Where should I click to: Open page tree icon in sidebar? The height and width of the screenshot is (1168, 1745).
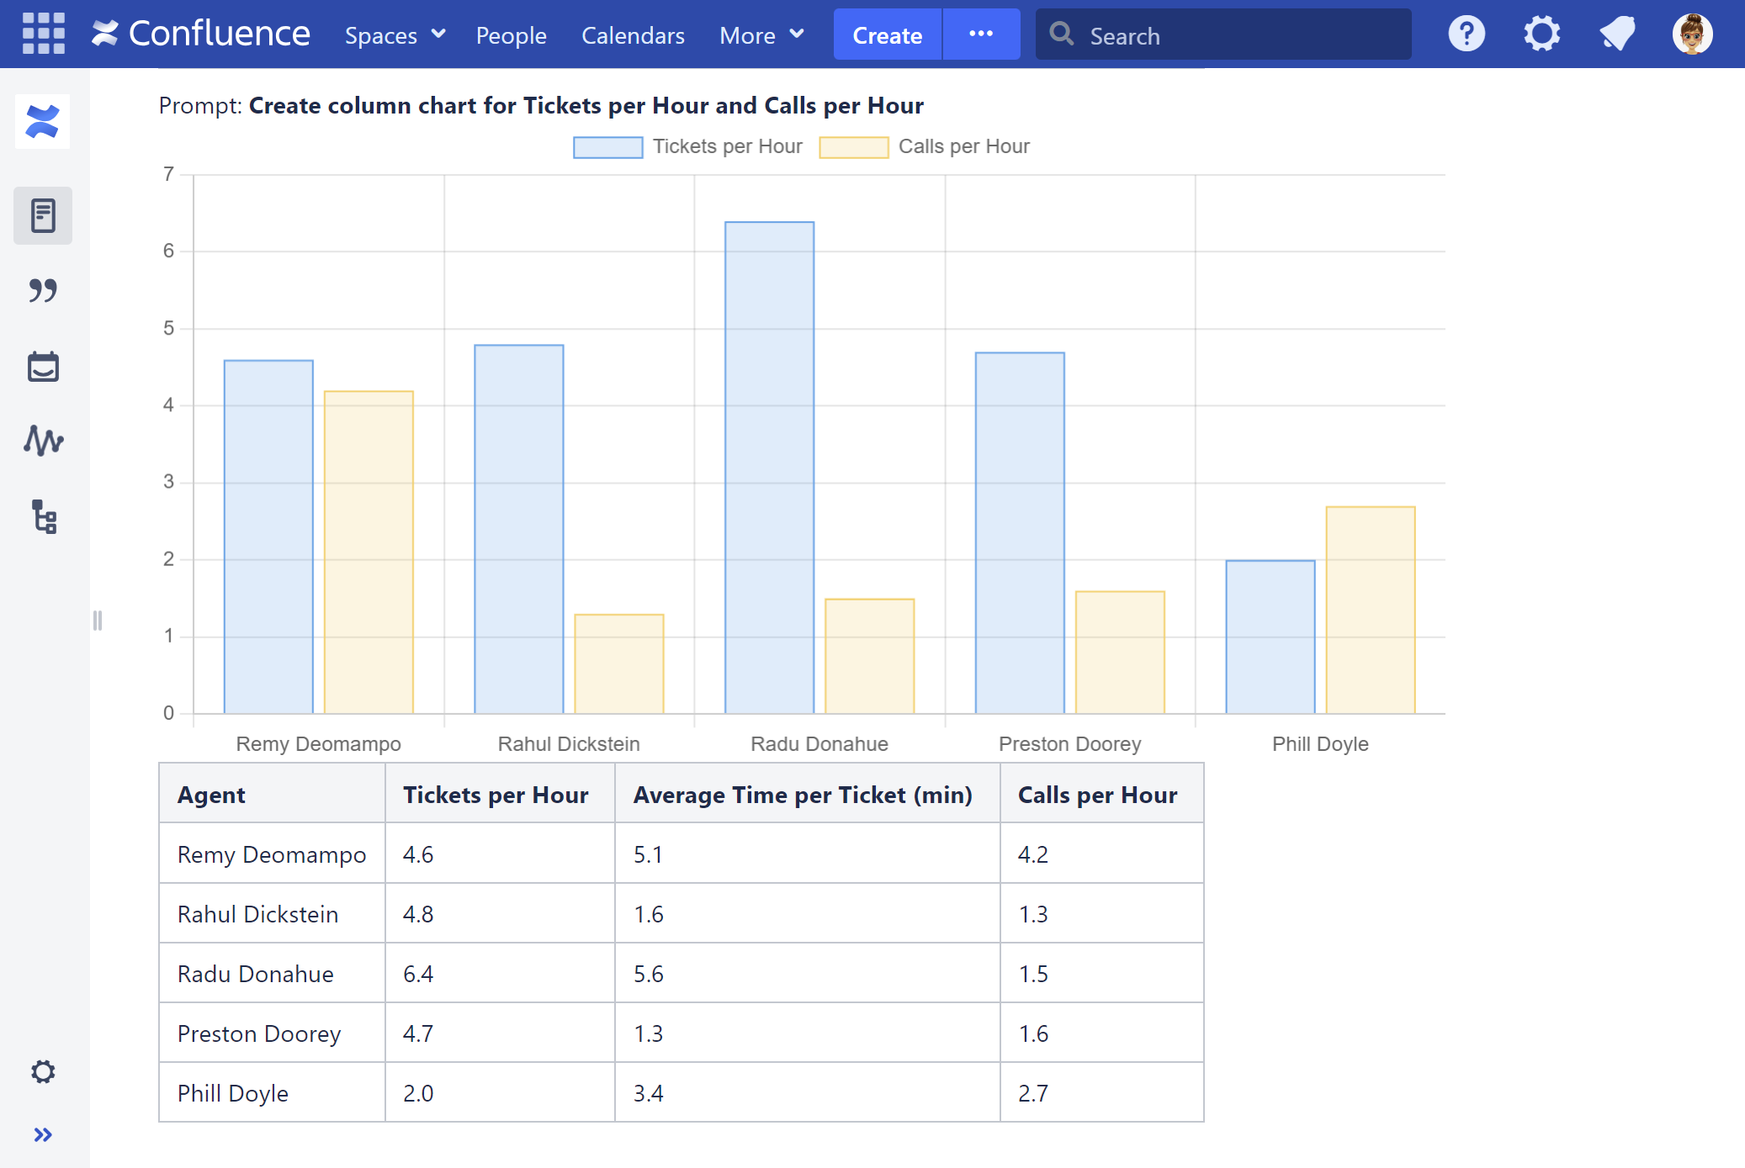[x=44, y=516]
